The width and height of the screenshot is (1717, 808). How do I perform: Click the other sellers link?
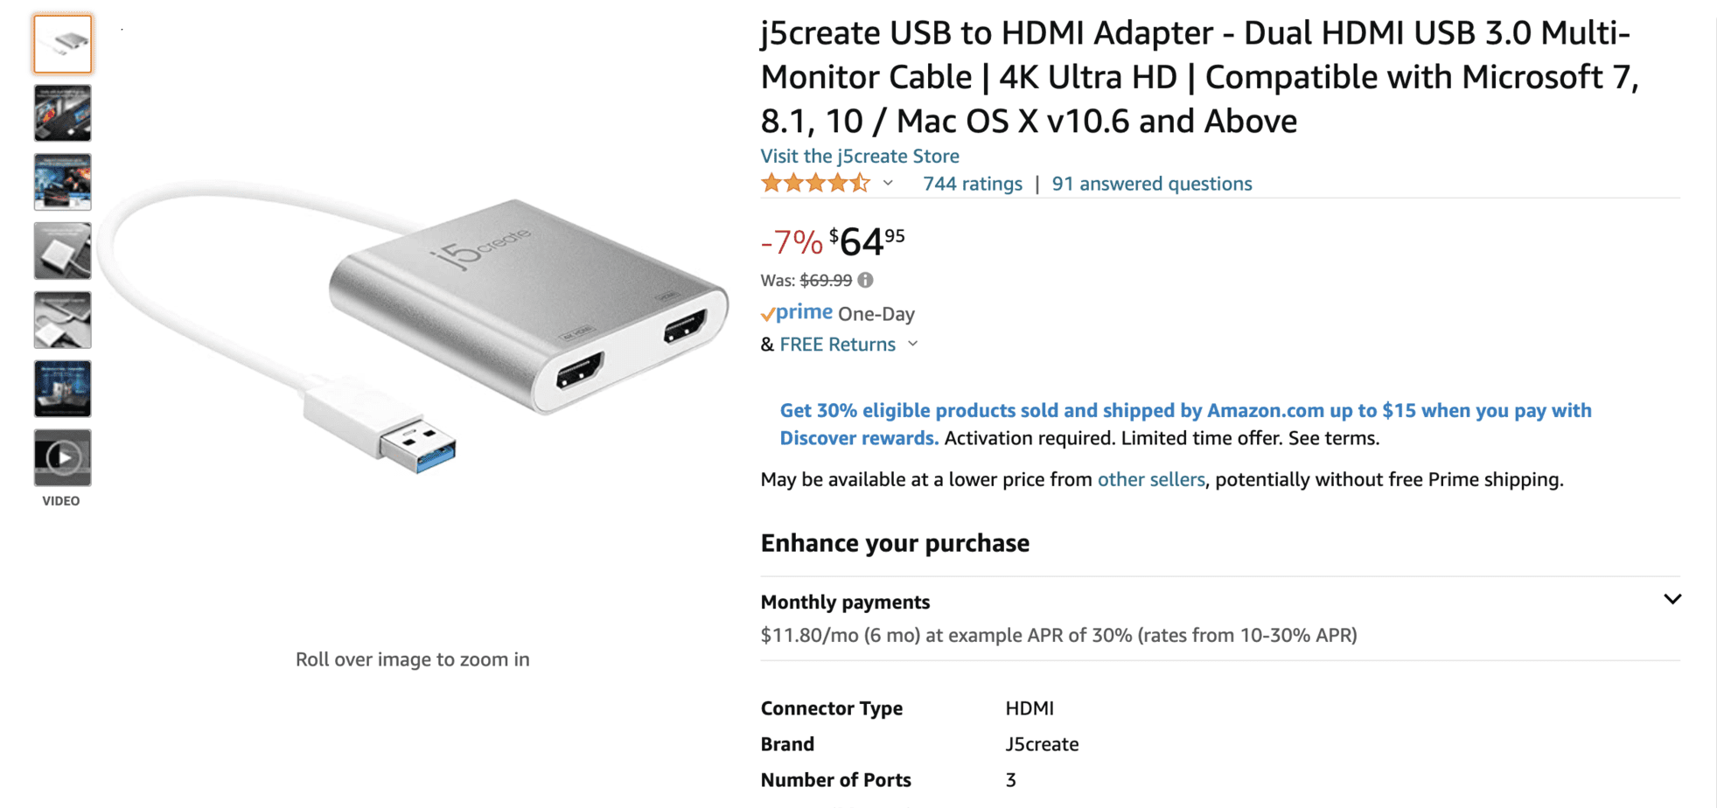click(1151, 479)
